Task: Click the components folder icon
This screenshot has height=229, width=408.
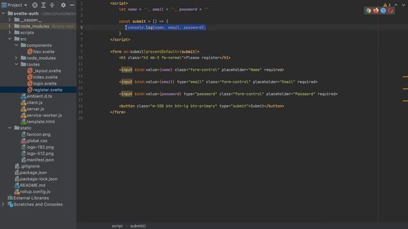Action: (24, 45)
